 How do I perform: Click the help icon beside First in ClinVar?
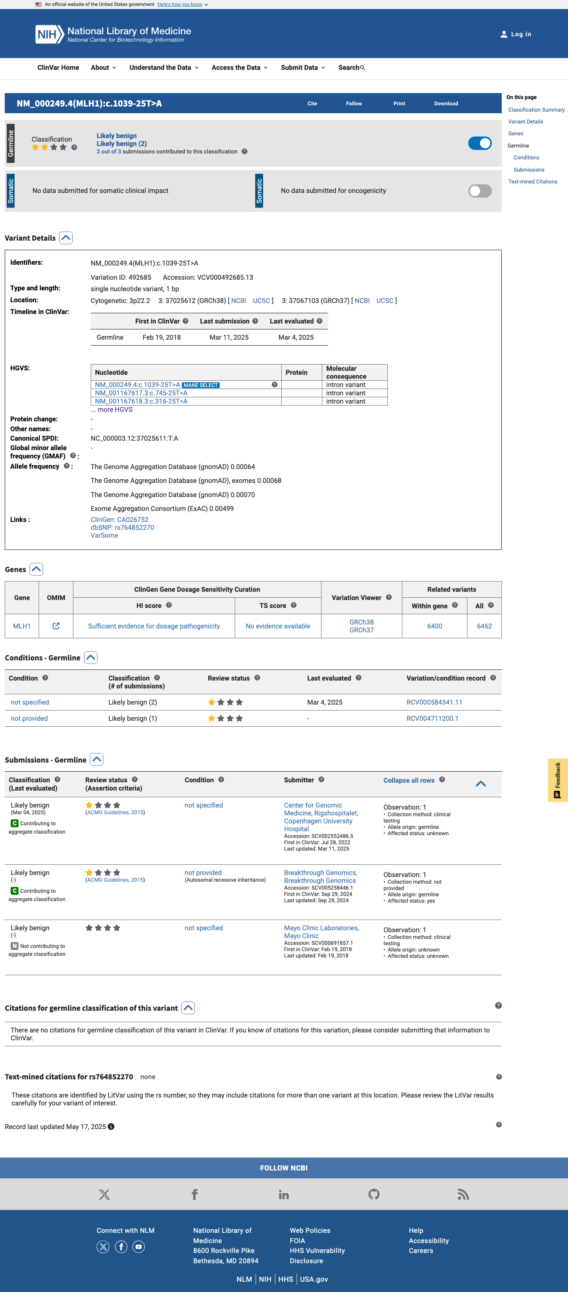185,321
